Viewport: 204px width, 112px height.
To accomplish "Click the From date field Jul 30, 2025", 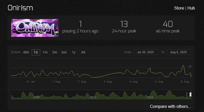I will coord(146,52).
